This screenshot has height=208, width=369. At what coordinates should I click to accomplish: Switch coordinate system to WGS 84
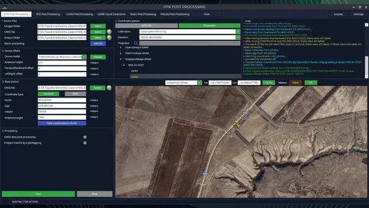click(x=146, y=25)
